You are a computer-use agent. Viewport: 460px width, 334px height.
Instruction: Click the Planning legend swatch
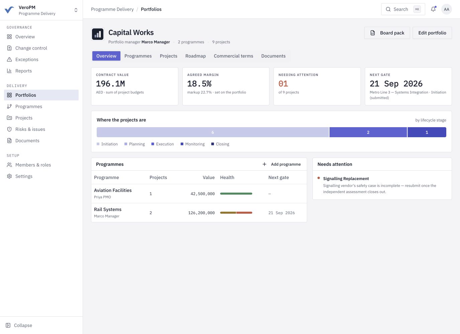pos(126,144)
